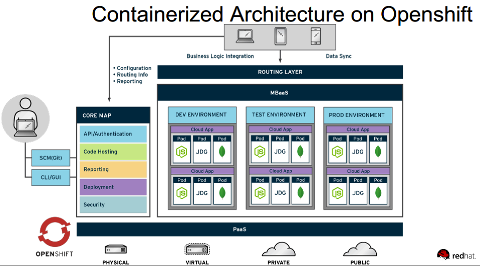The width and height of the screenshot is (480, 266).
Task: Select the green Code Hosting block
Action: pyautogui.click(x=113, y=151)
